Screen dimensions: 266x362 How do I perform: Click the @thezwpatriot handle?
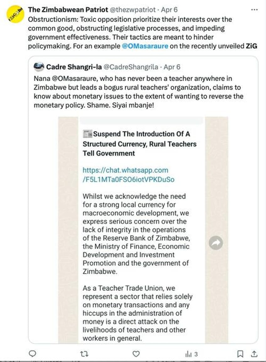pos(133,10)
